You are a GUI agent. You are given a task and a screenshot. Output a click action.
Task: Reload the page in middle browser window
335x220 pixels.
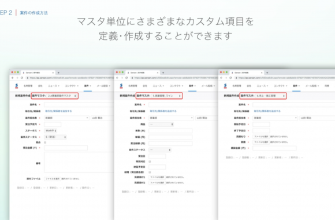point(126,78)
